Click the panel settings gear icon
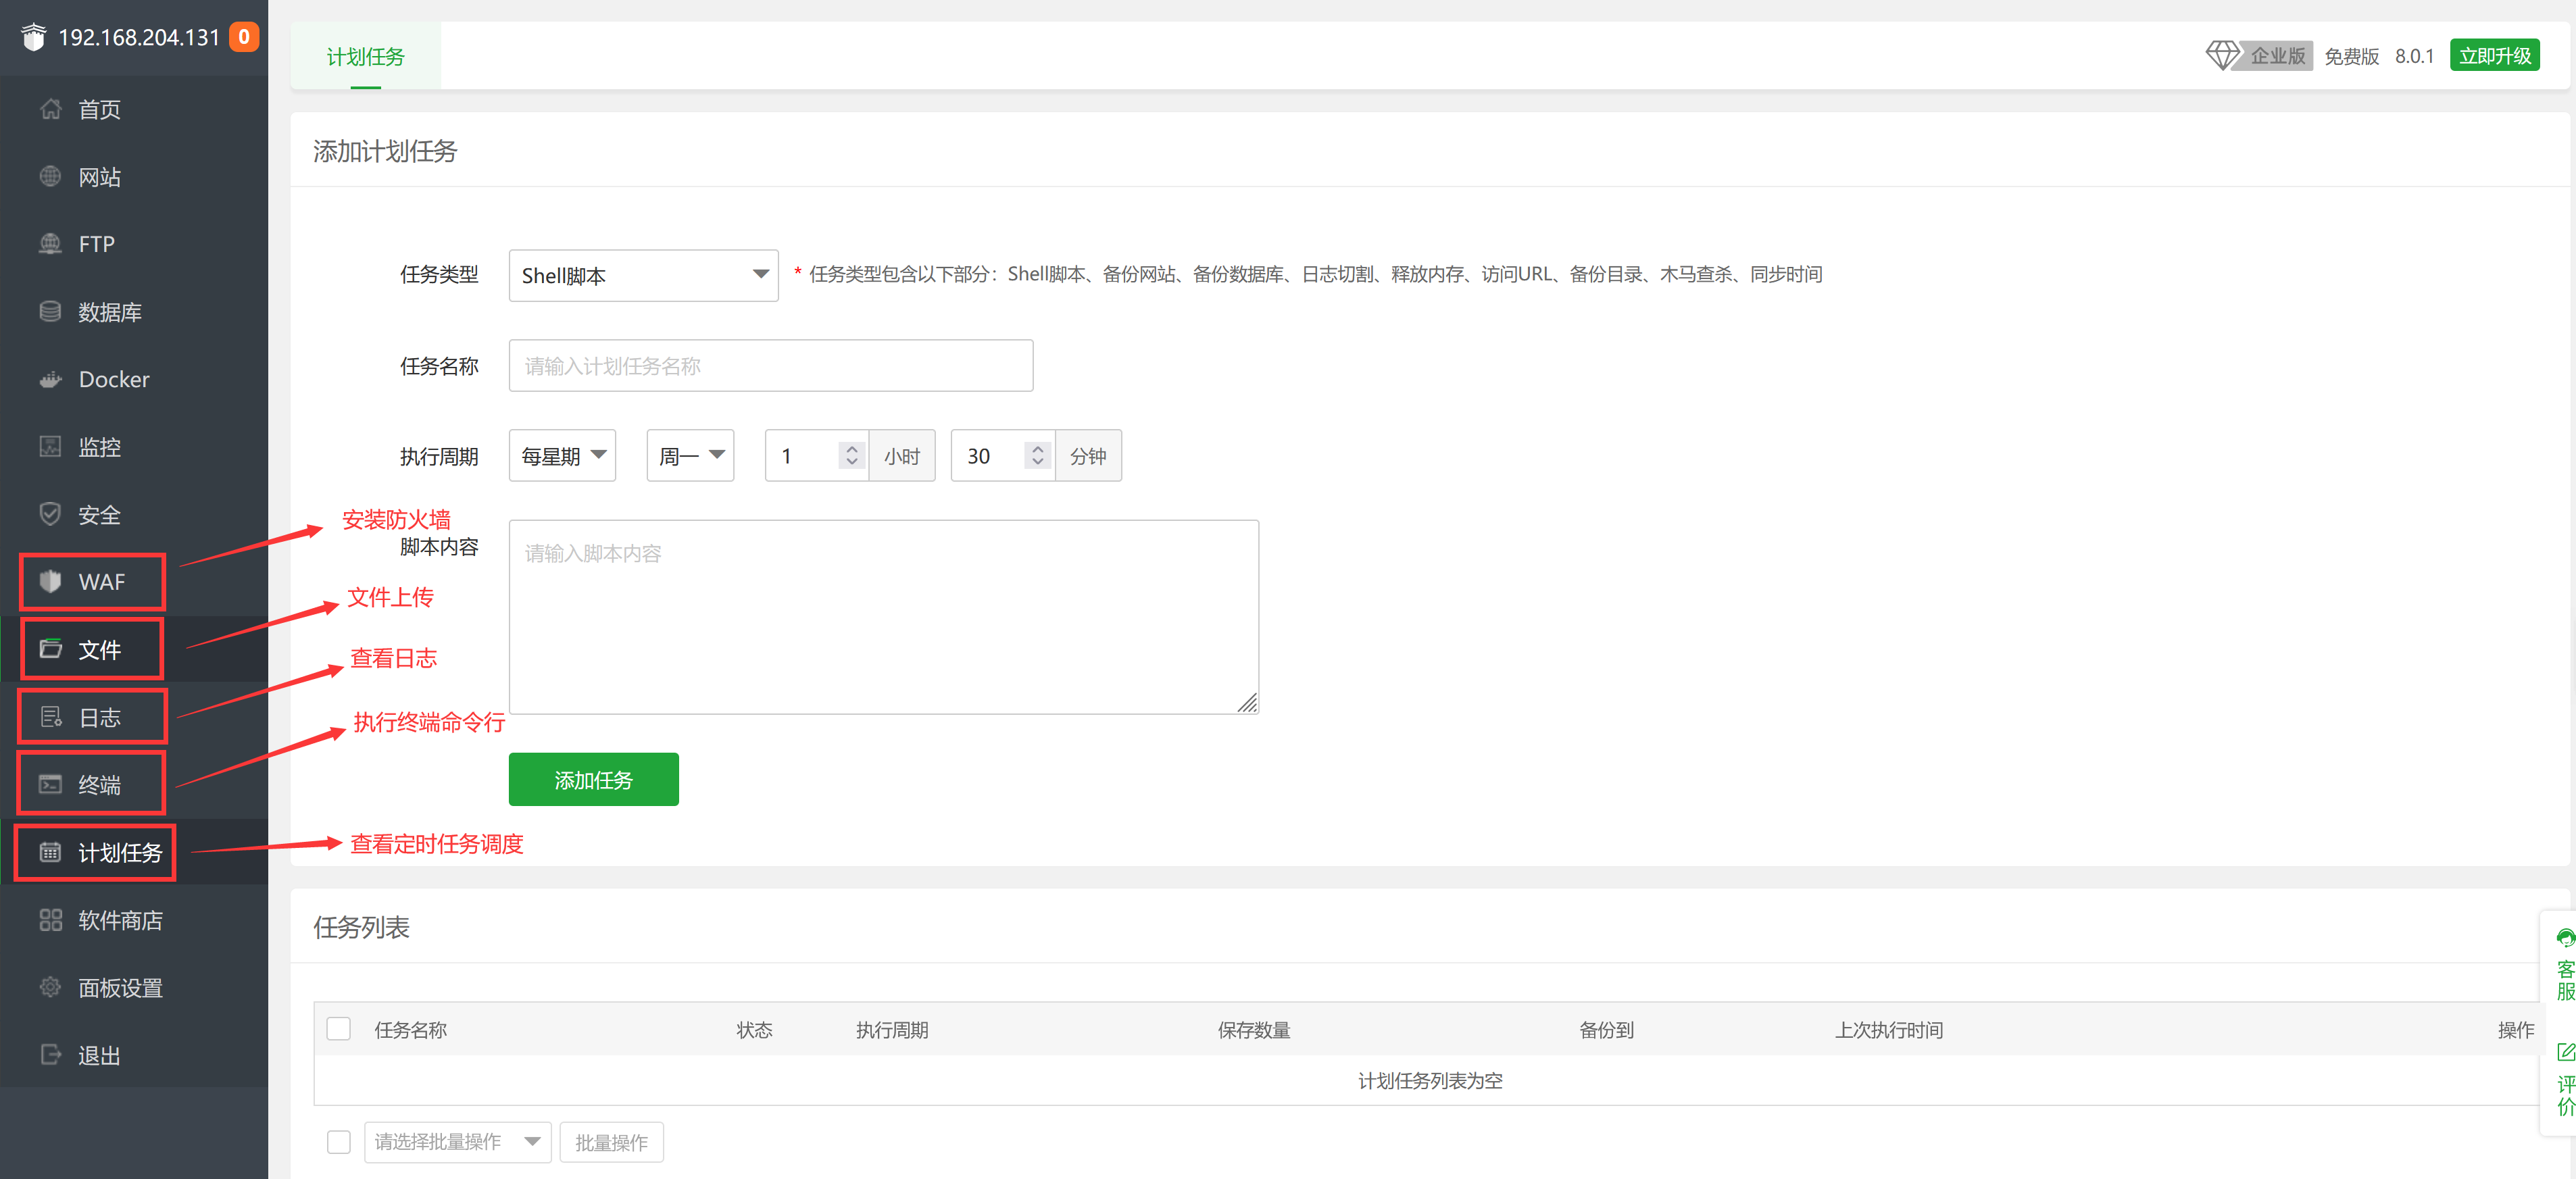This screenshot has height=1179, width=2576. pyautogui.click(x=50, y=987)
